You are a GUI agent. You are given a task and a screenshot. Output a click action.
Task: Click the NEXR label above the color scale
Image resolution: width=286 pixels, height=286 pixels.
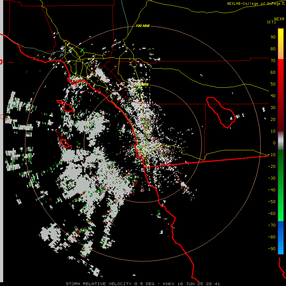coord(279,19)
